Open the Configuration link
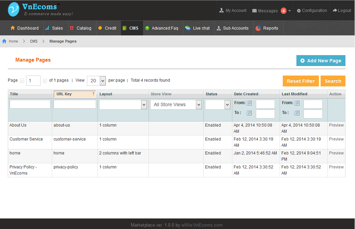 pyautogui.click(x=314, y=11)
